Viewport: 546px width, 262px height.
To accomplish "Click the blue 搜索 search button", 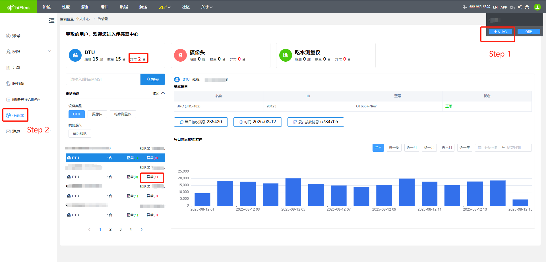I will [153, 79].
